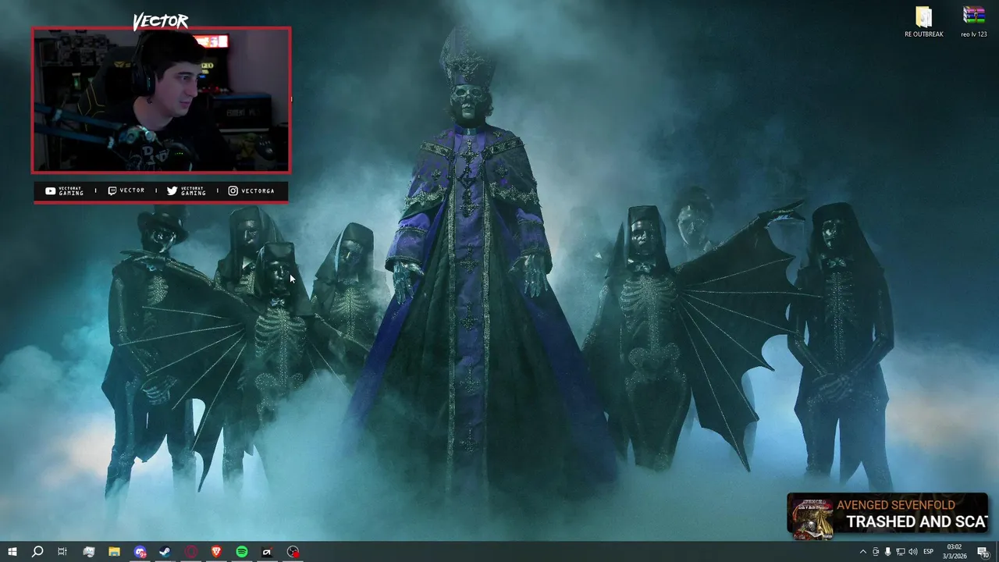Open the clock and calendar flyout
999x562 pixels.
[x=955, y=552]
